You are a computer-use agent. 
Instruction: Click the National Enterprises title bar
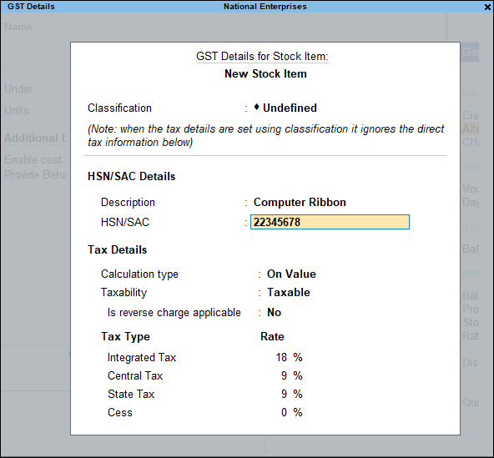point(265,7)
